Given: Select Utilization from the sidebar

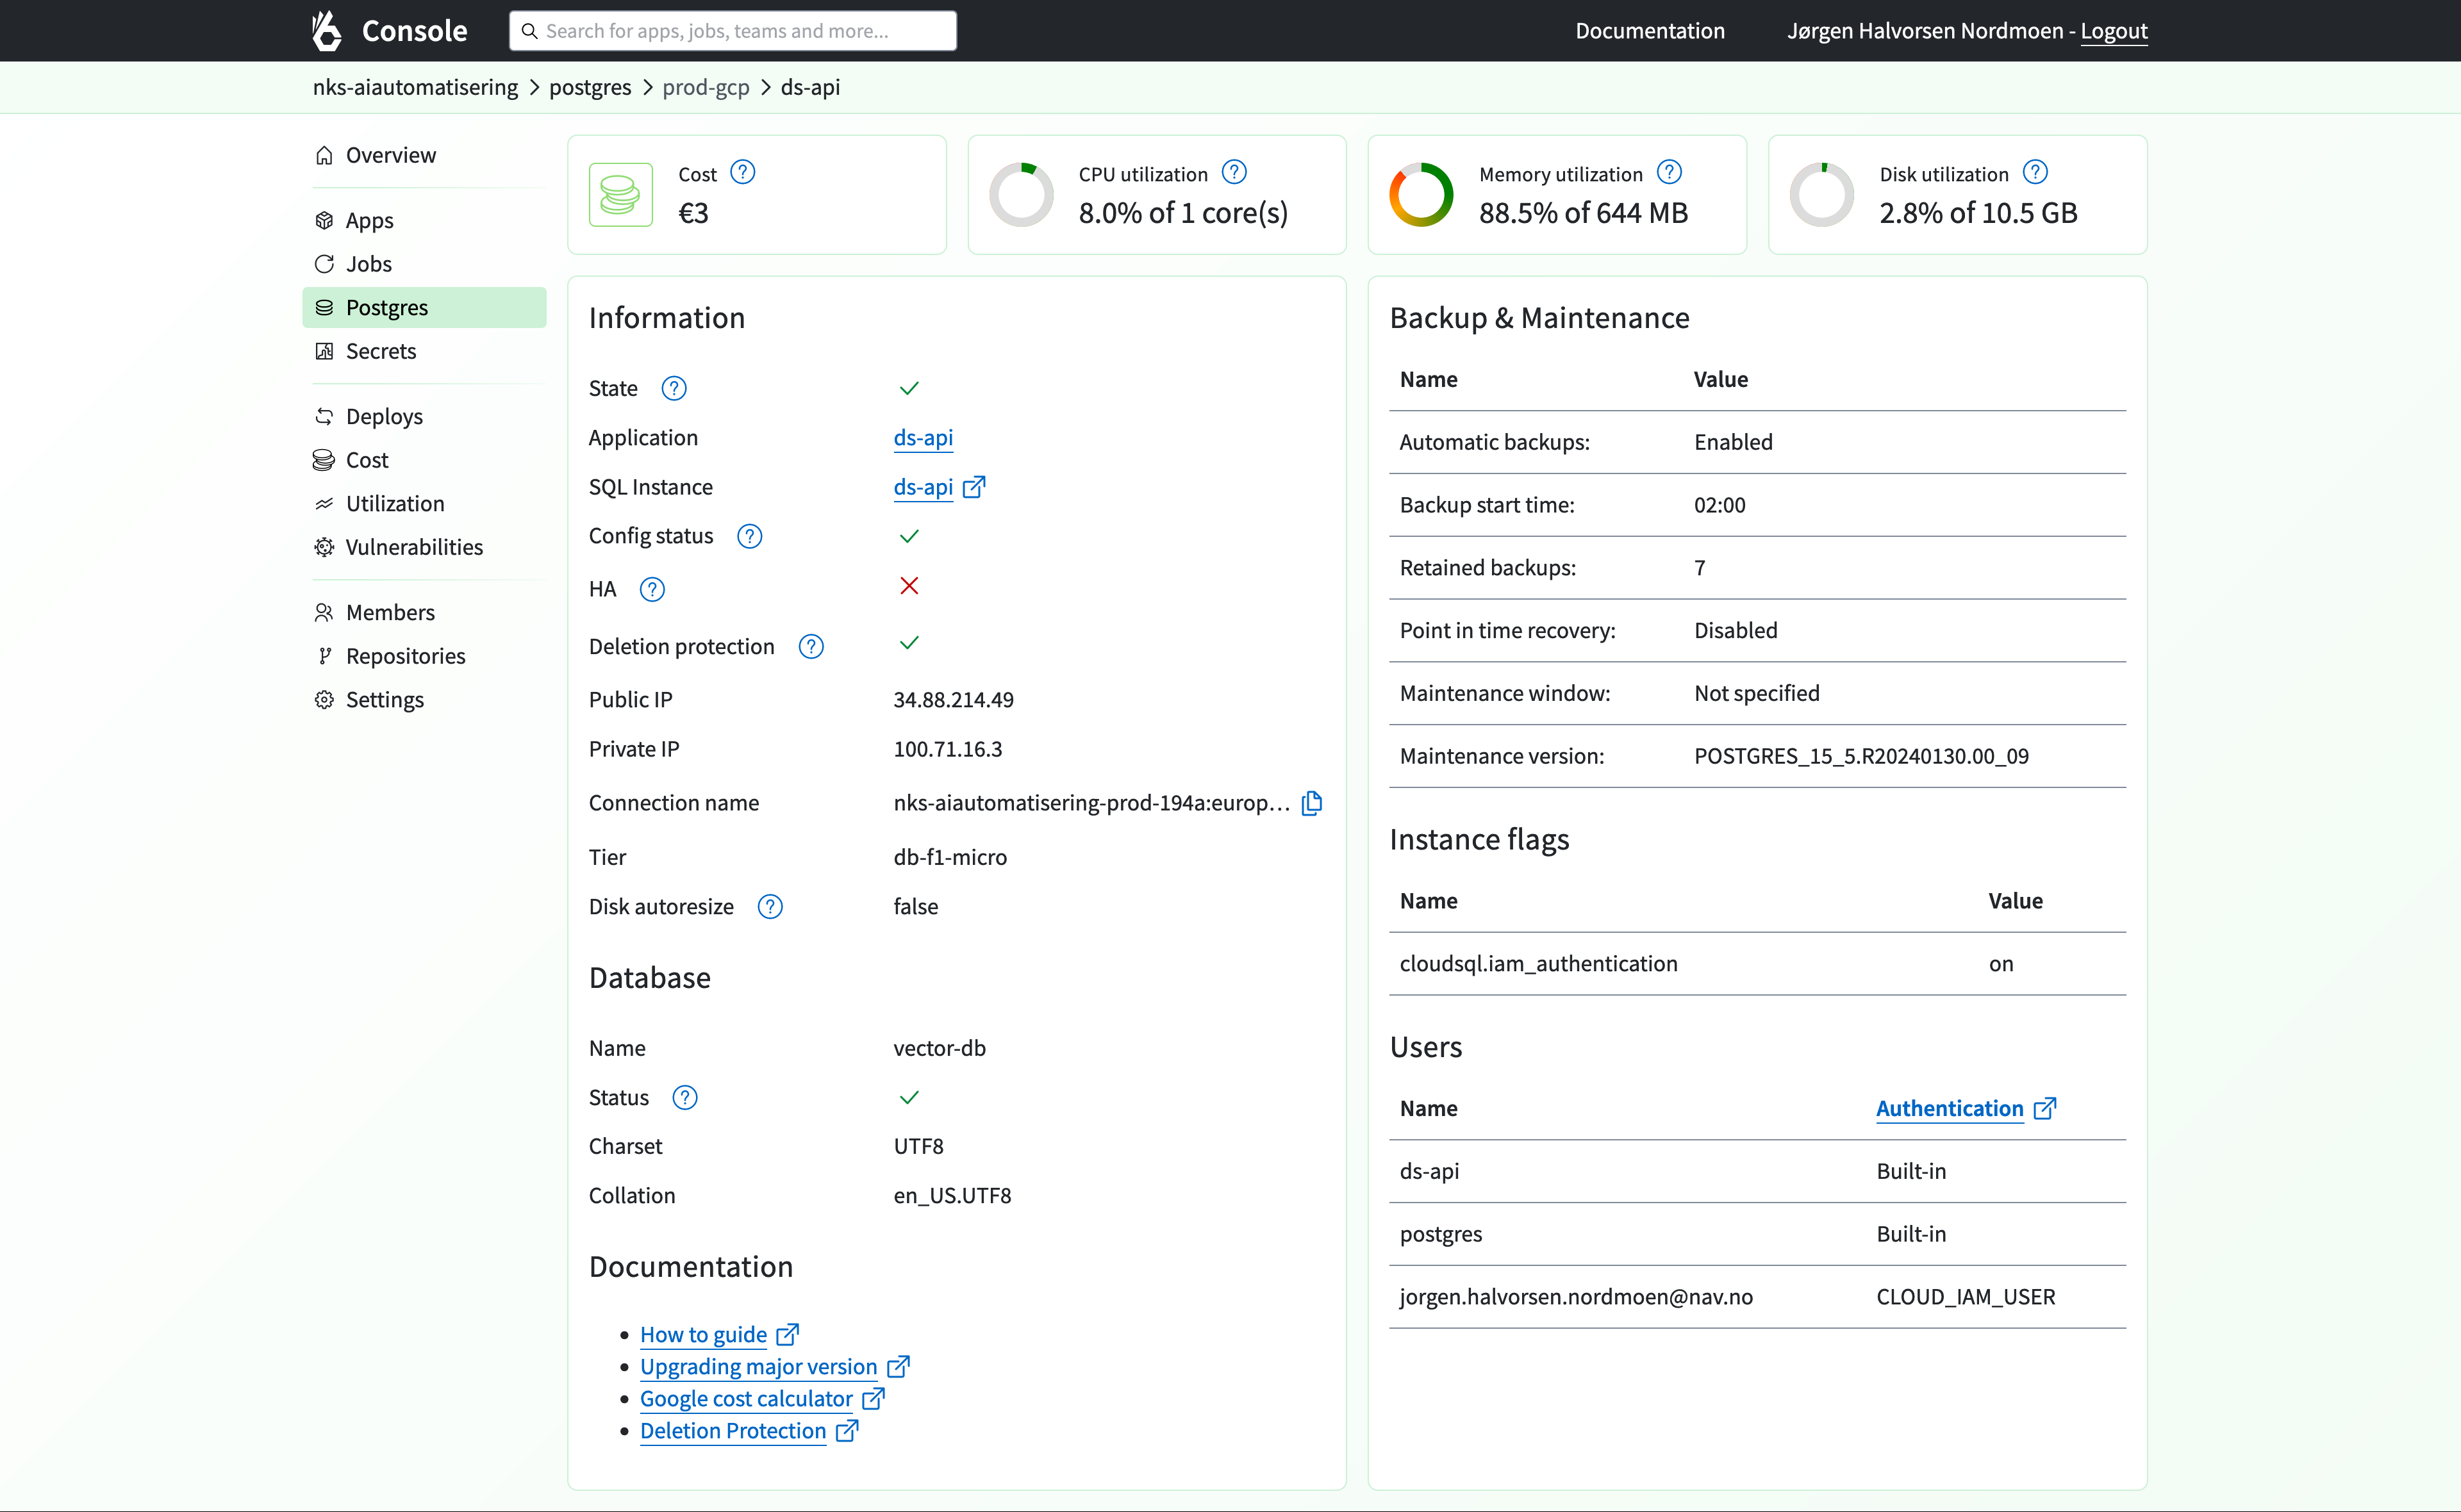Looking at the screenshot, I should click(x=394, y=503).
